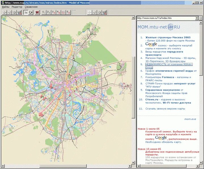Click 'Новое 15-июня-05' heading text
This screenshot has width=204, height=169.
coord(149,149)
